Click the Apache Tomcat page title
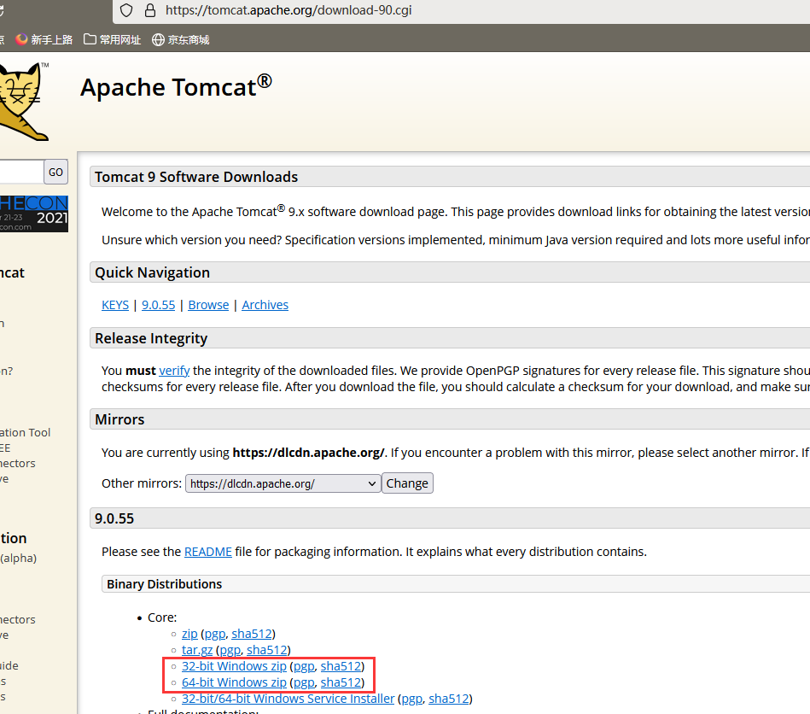810x714 pixels. (176, 86)
